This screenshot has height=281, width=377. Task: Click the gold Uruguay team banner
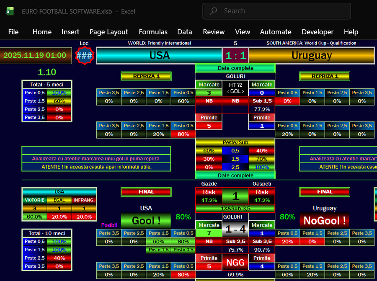(x=311, y=56)
